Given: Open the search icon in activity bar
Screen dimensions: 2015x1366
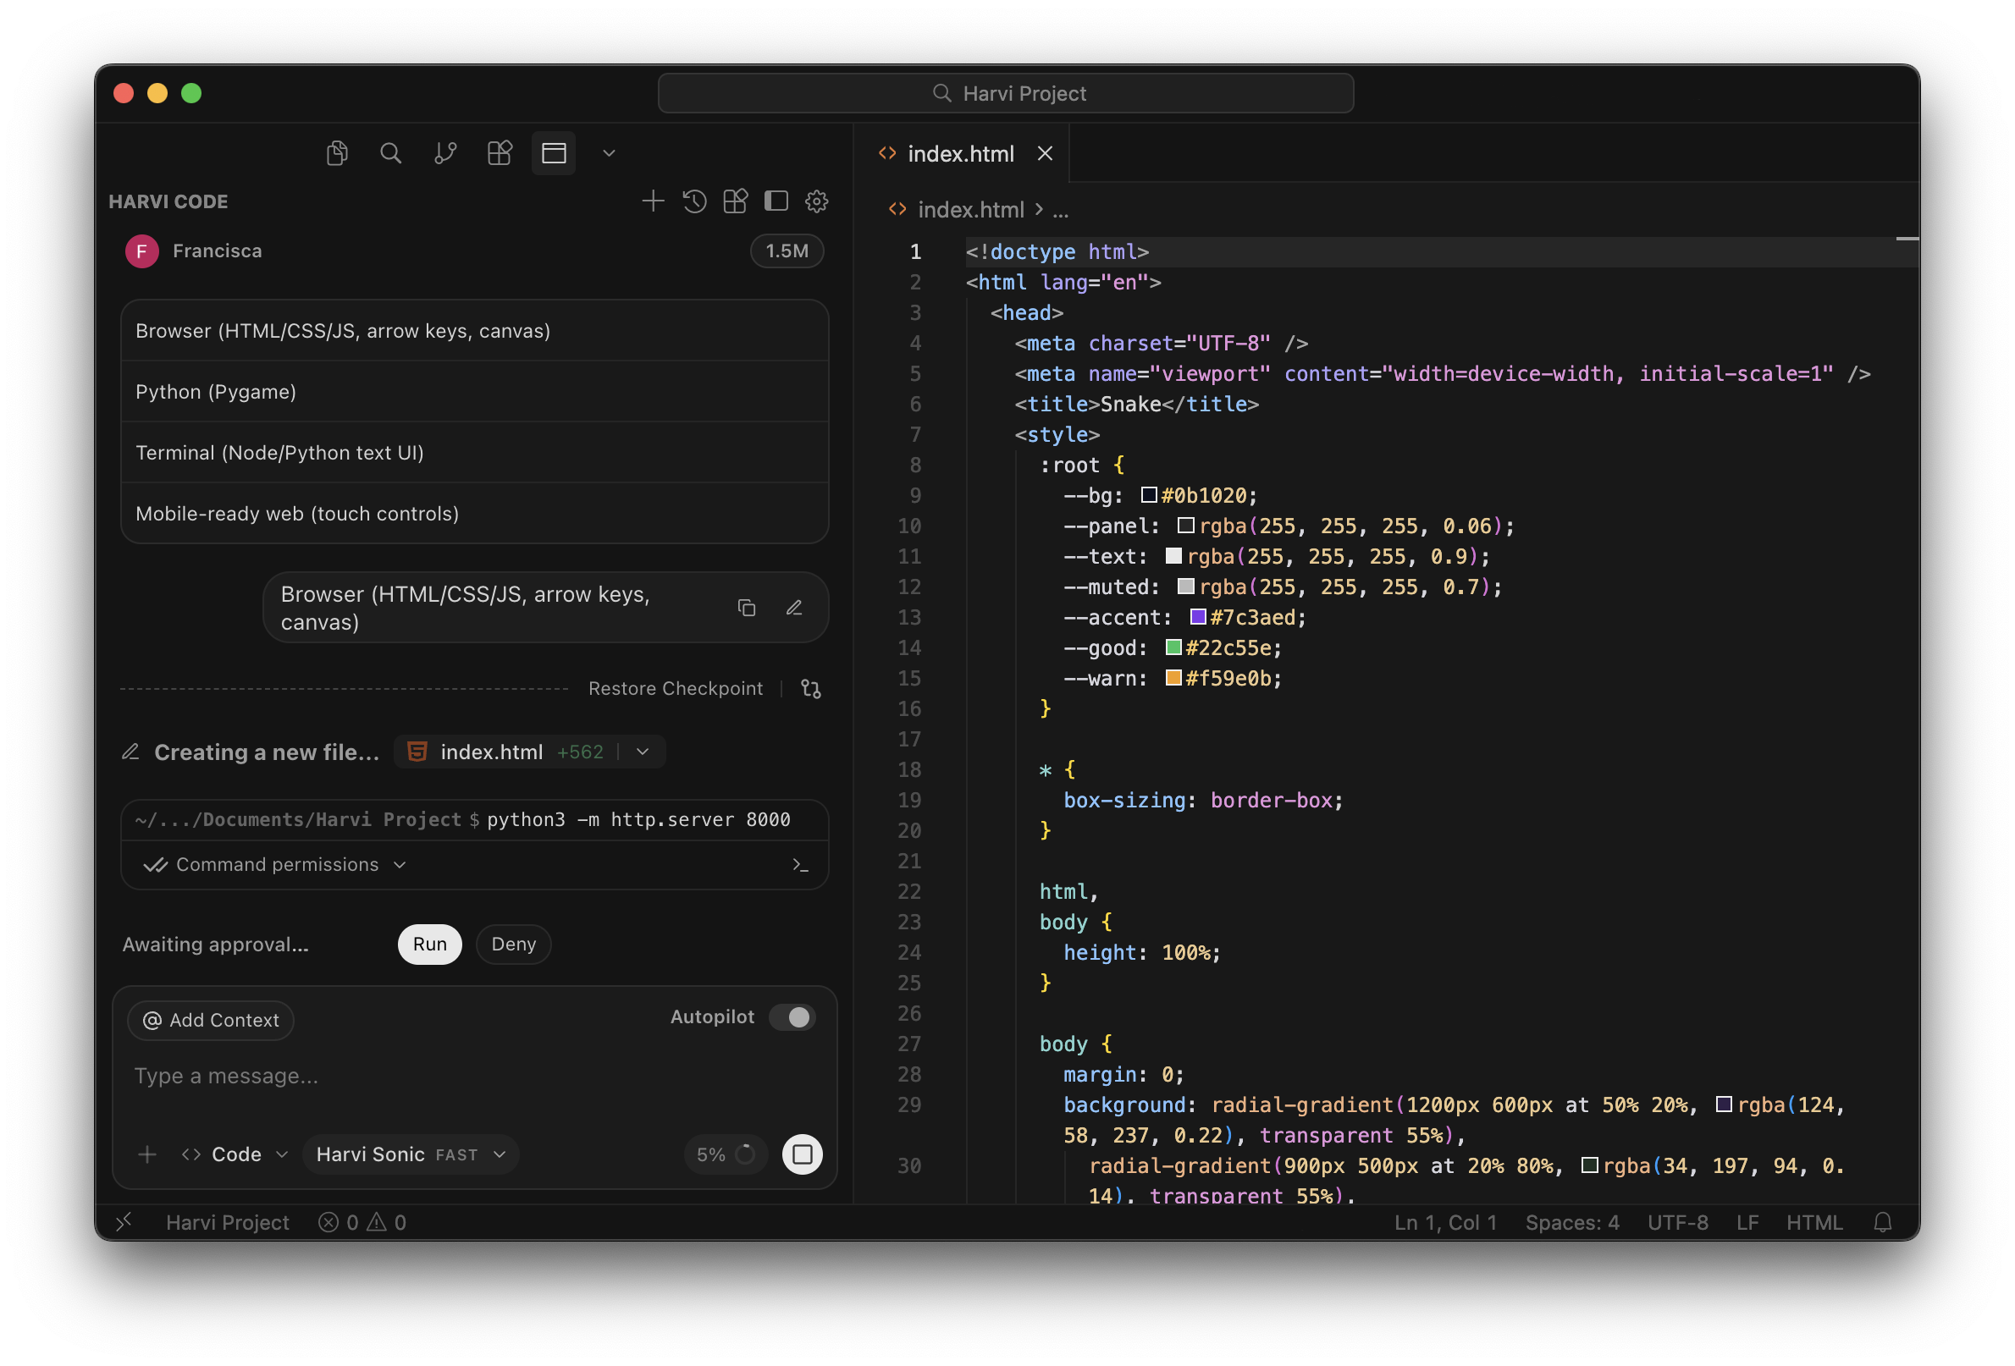Looking at the screenshot, I should 391,153.
